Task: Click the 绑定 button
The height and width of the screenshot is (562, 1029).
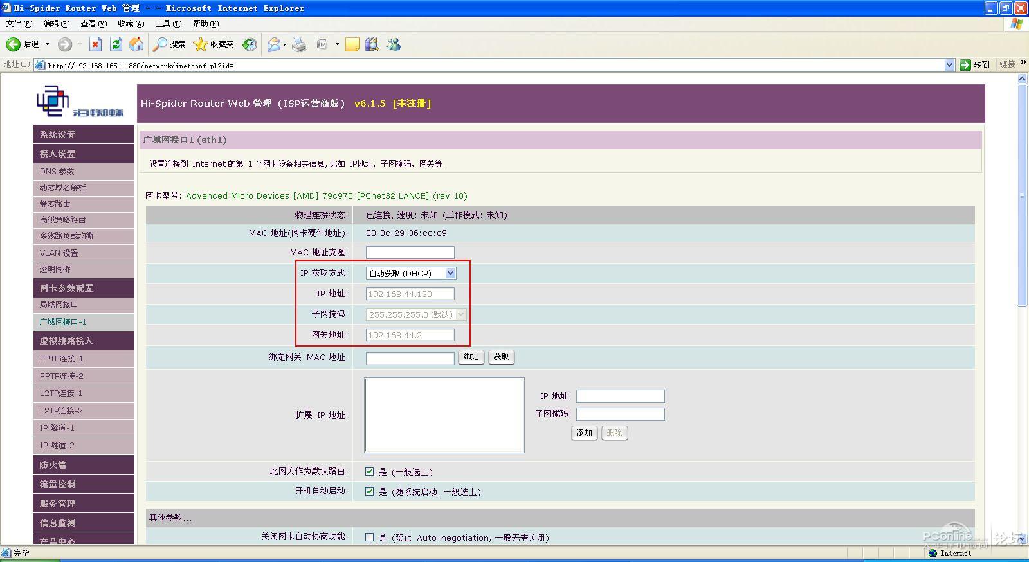Action: click(x=471, y=357)
